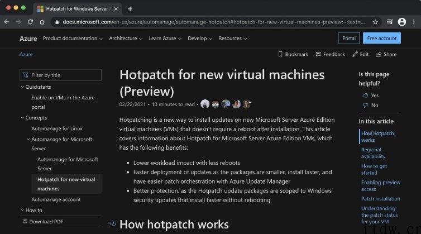Open the Chrome profile avatar icon
Image resolution: width=421 pixels, height=234 pixels.
[402, 22]
